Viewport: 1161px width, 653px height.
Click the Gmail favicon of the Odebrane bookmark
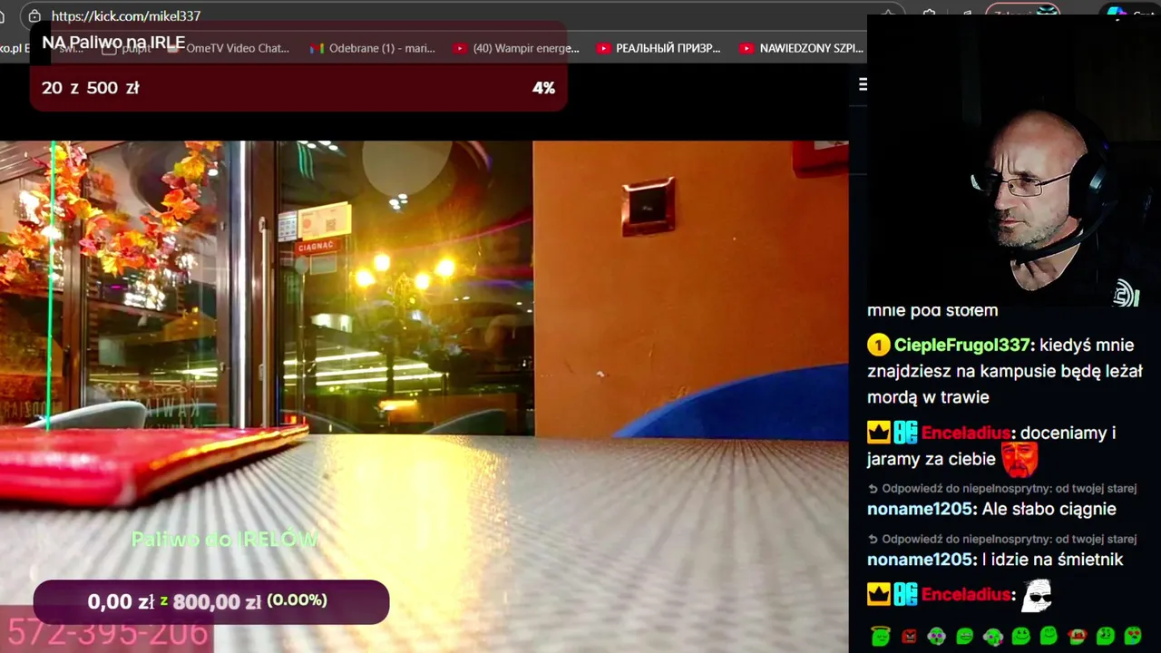point(317,48)
